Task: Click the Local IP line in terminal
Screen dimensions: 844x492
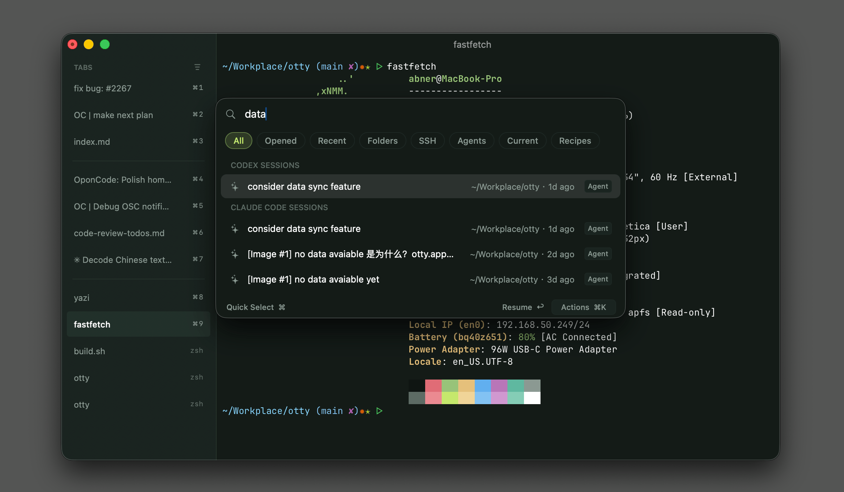Action: (x=499, y=325)
